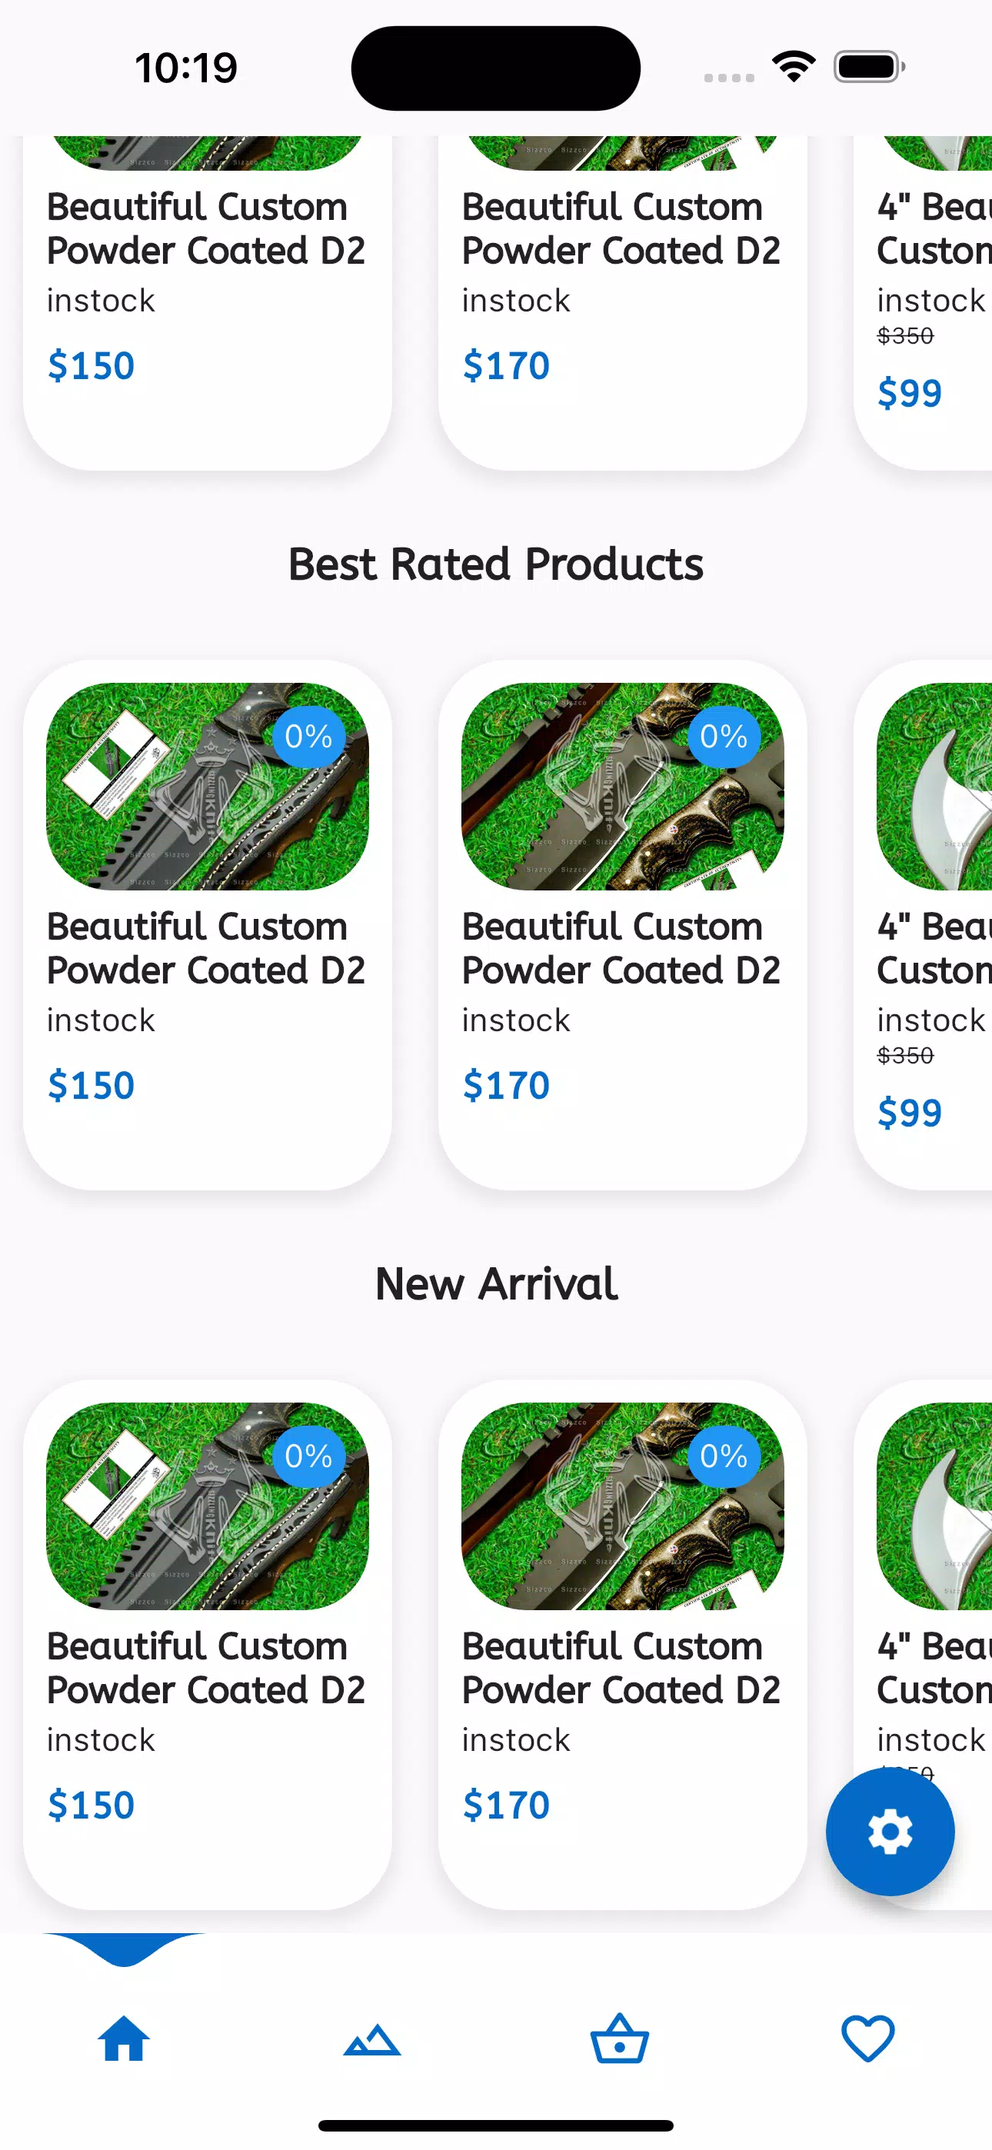Screen dimensions: 992x2150
Task: Tap the New Arrival section heading
Action: pyautogui.click(x=496, y=1283)
